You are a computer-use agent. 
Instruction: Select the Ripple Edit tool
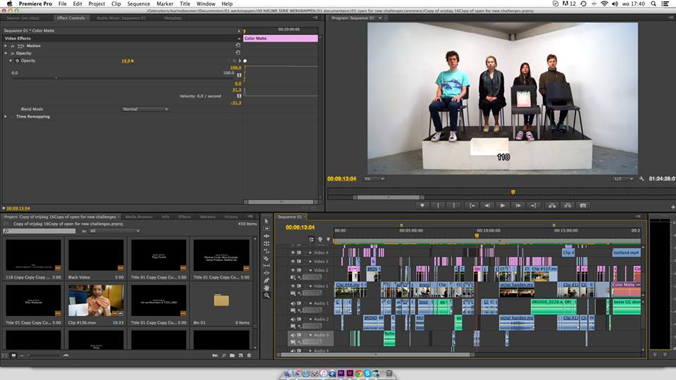point(266,236)
